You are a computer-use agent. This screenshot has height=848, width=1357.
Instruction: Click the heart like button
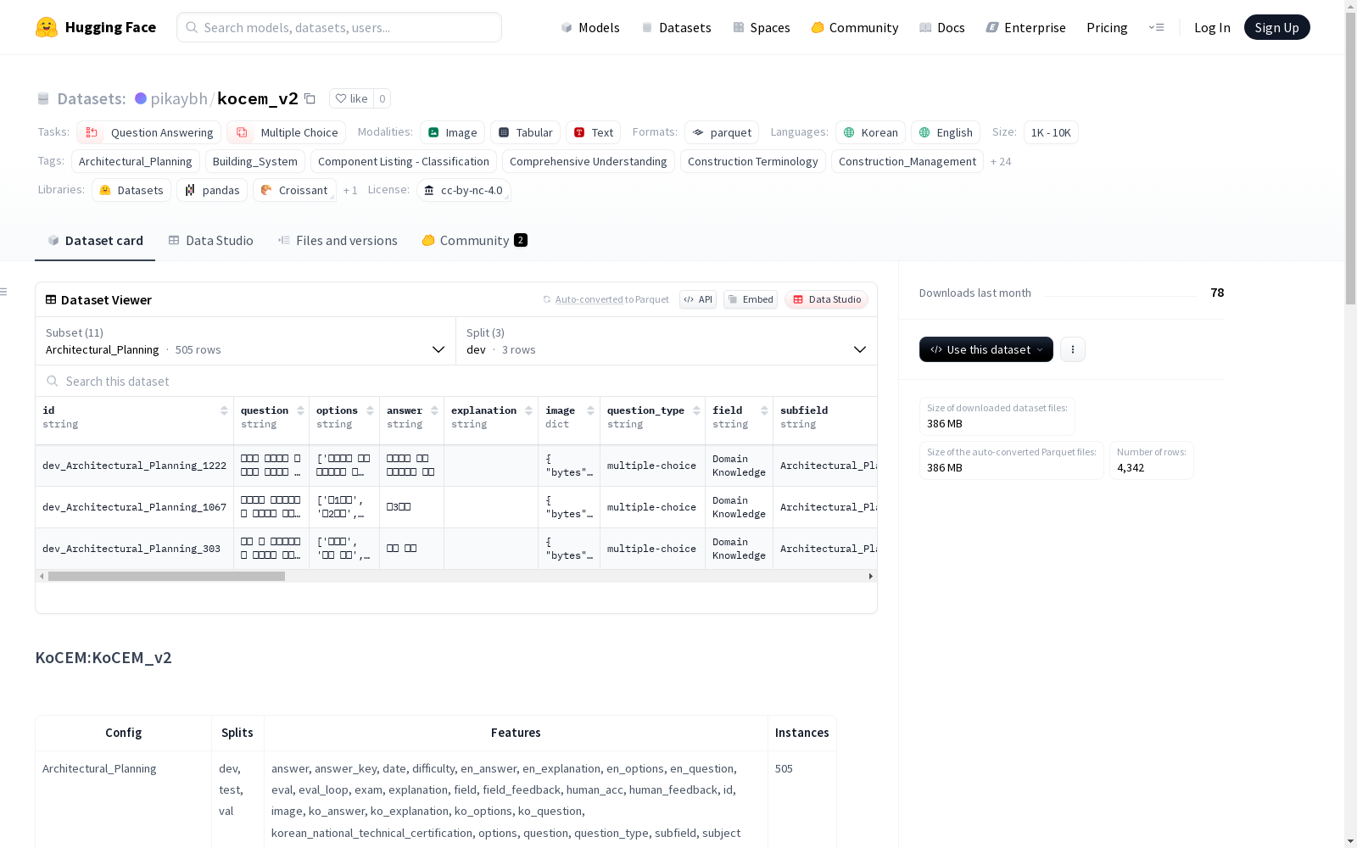(x=351, y=98)
